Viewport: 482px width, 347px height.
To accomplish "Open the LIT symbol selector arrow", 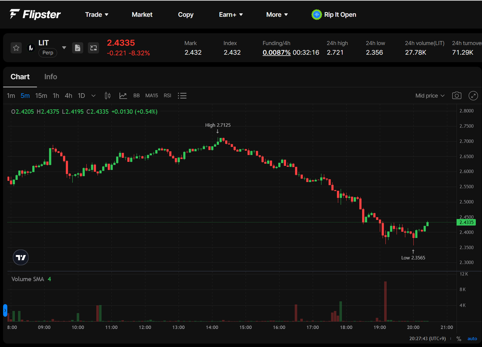I will click(x=64, y=48).
